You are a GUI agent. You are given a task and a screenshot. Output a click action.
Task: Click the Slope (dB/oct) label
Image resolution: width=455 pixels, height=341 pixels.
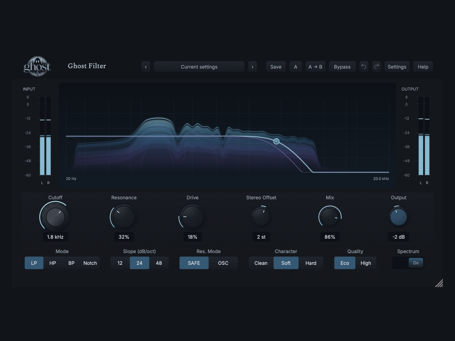pos(140,251)
